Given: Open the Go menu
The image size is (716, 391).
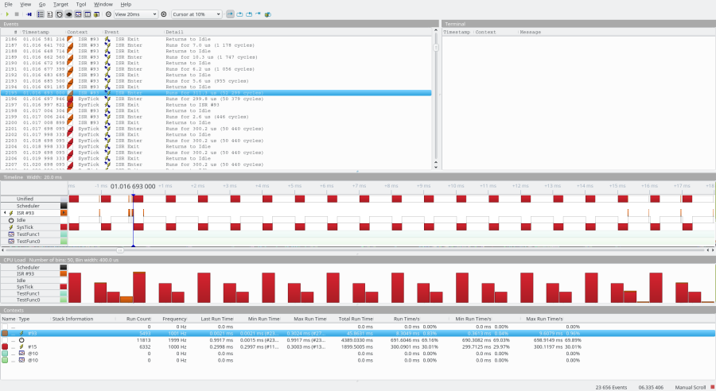Looking at the screenshot, I should pos(42,4).
